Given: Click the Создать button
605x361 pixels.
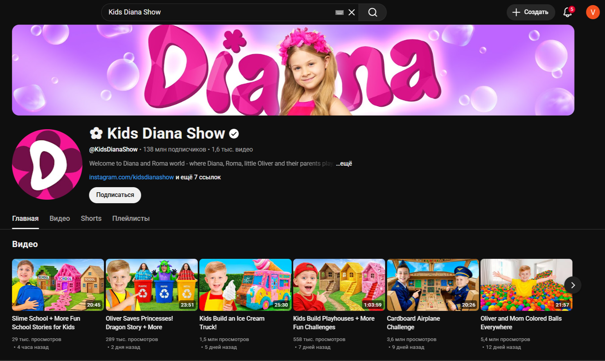Looking at the screenshot, I should [x=531, y=12].
